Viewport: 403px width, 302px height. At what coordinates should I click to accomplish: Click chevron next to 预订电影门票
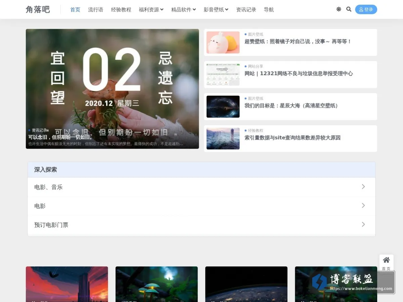click(x=363, y=224)
